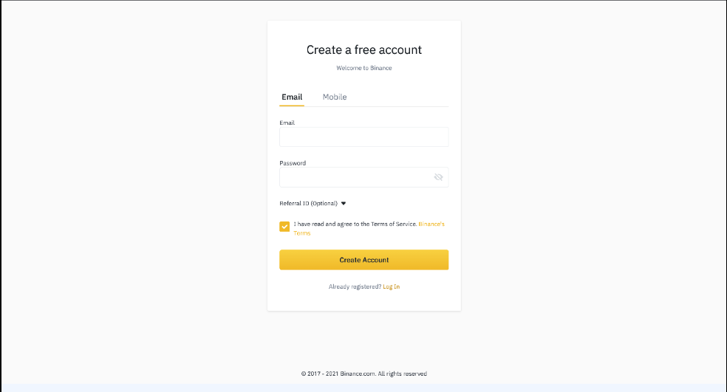Select the Email tab

coord(292,97)
